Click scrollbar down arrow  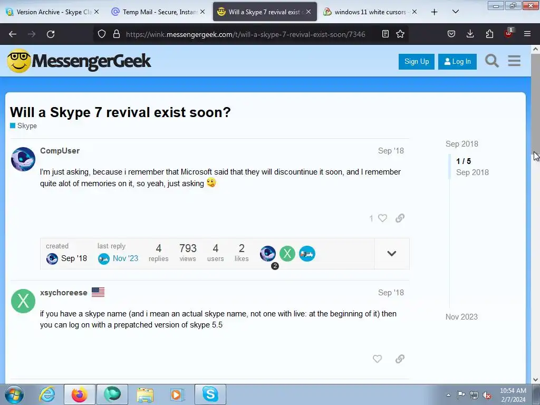(x=536, y=380)
